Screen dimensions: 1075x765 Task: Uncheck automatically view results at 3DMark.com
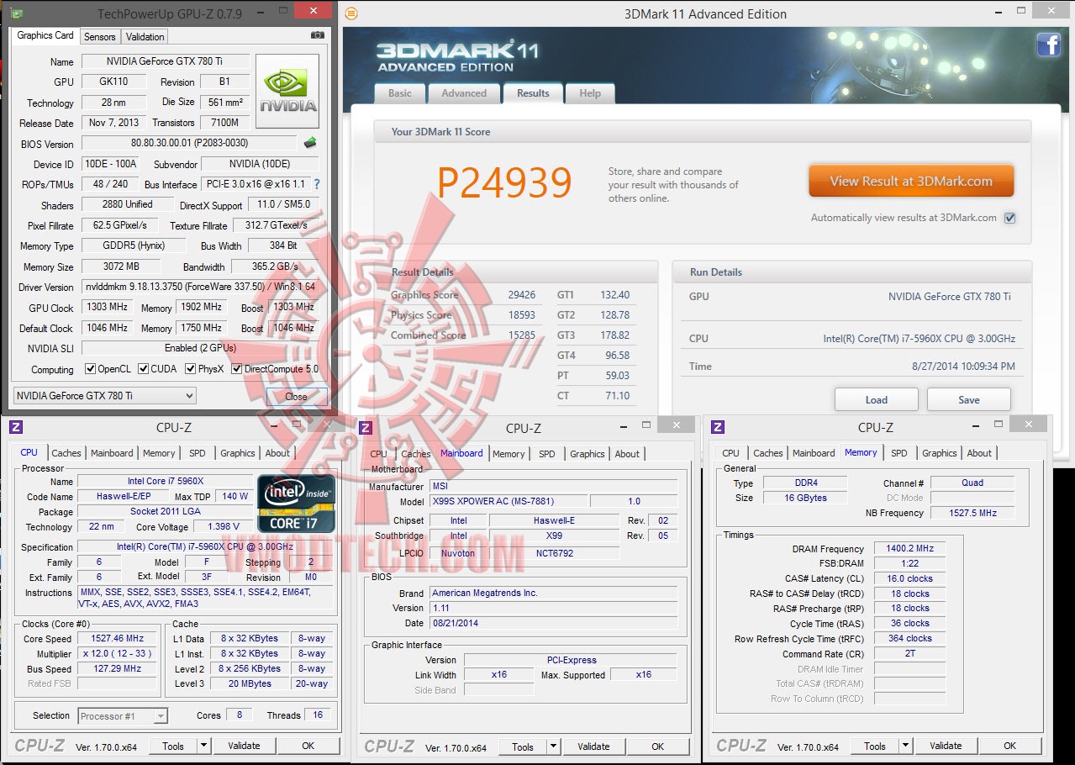1010,218
